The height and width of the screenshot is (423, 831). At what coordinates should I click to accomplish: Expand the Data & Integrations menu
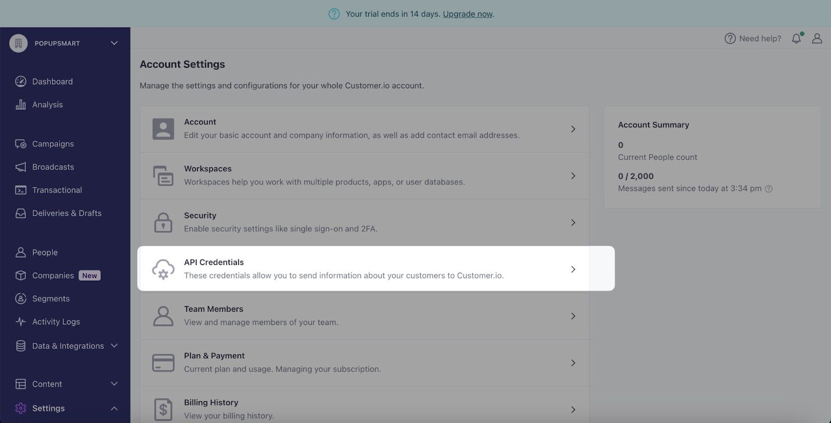point(114,346)
